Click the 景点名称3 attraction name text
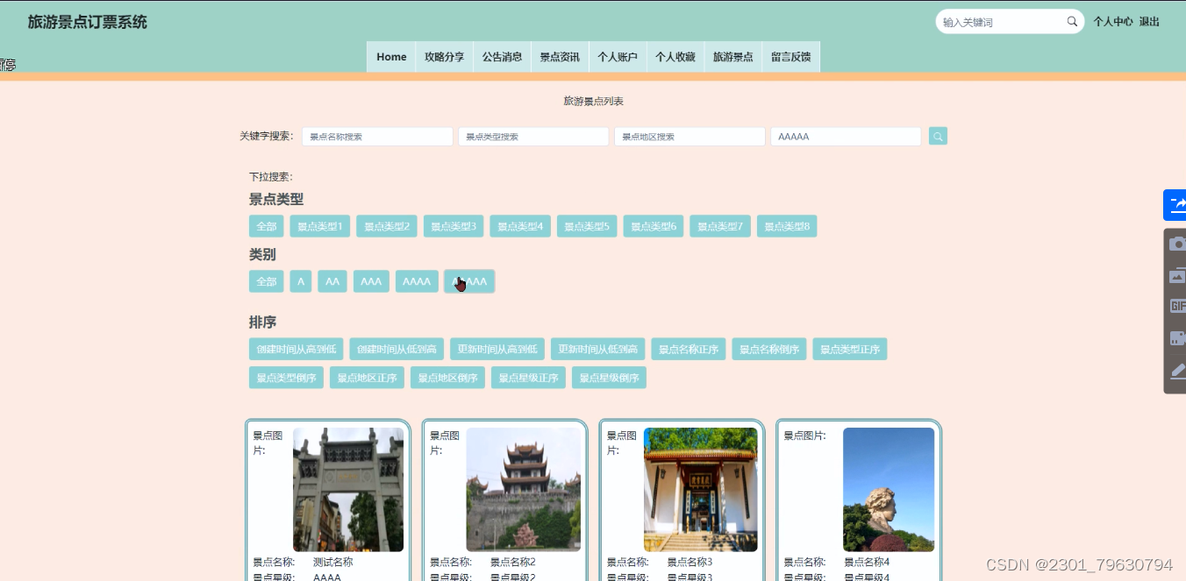 (x=690, y=562)
